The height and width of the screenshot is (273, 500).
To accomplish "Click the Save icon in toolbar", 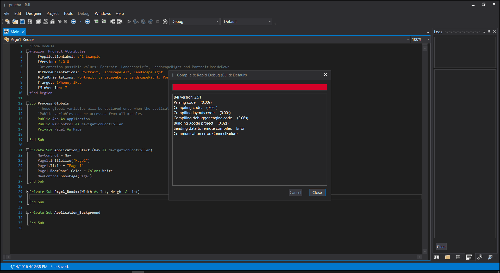I will point(22,22).
